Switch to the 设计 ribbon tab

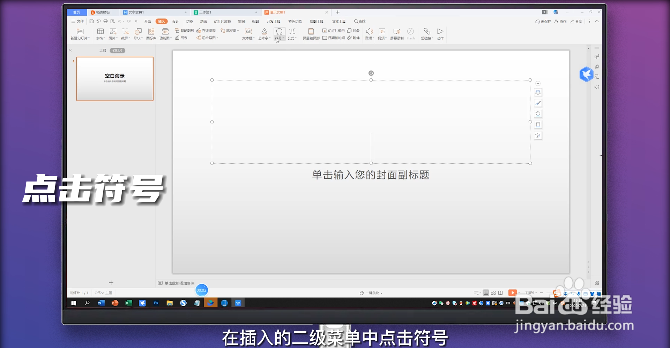176,21
